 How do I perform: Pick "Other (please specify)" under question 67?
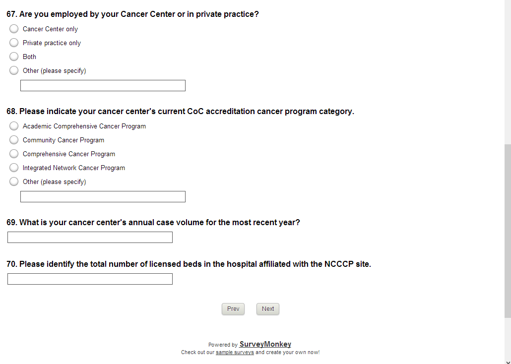[x=14, y=70]
